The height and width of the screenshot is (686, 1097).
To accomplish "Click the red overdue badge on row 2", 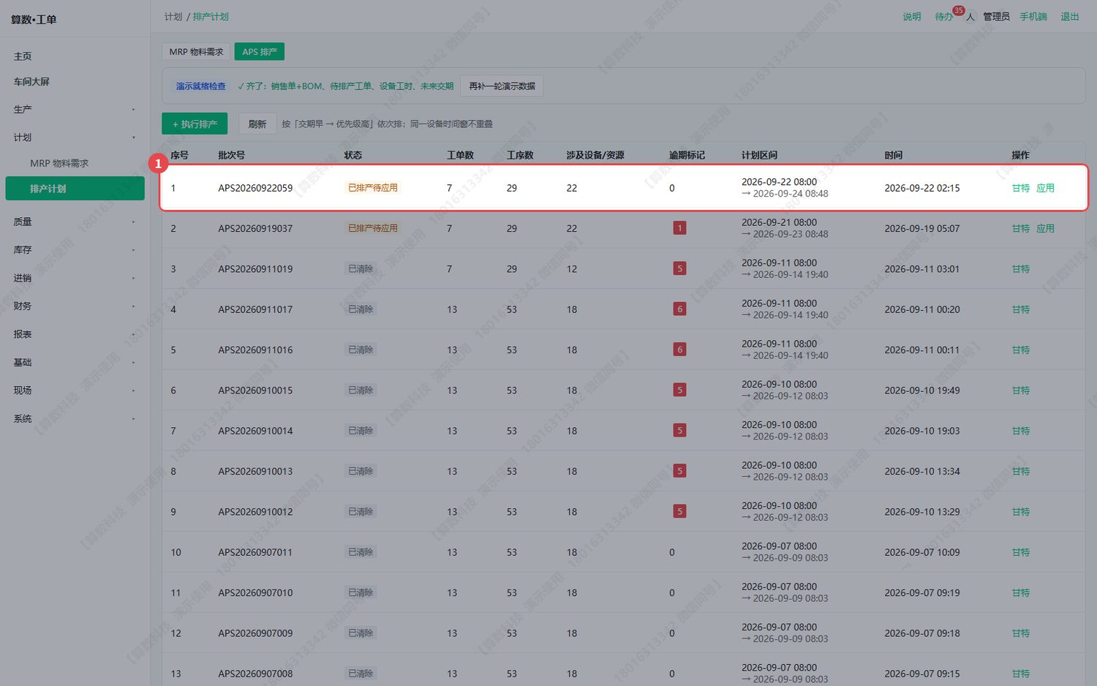I will pyautogui.click(x=679, y=228).
